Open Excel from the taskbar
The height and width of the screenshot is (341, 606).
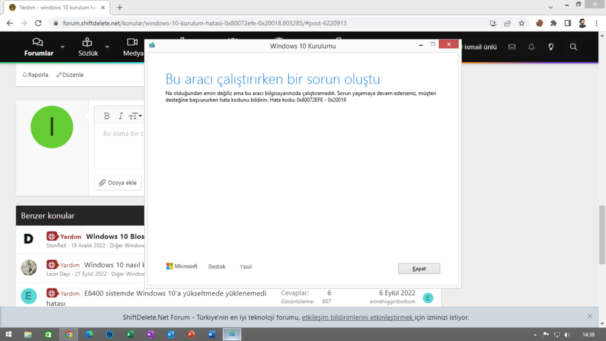(130, 334)
